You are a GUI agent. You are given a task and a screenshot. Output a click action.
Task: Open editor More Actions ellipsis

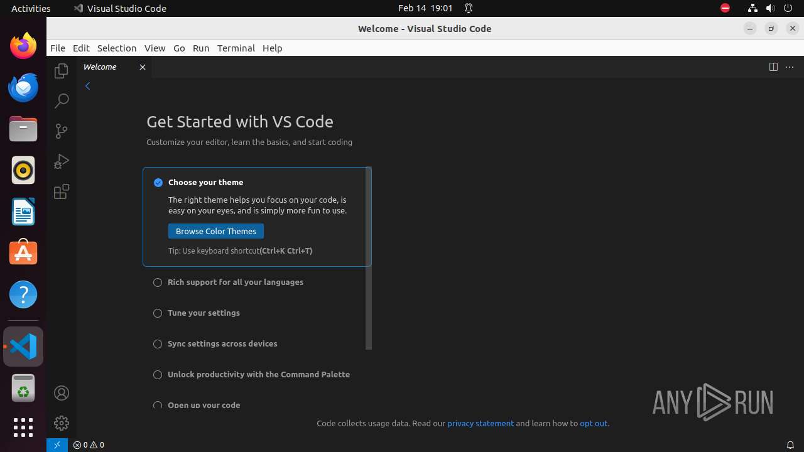(x=790, y=67)
